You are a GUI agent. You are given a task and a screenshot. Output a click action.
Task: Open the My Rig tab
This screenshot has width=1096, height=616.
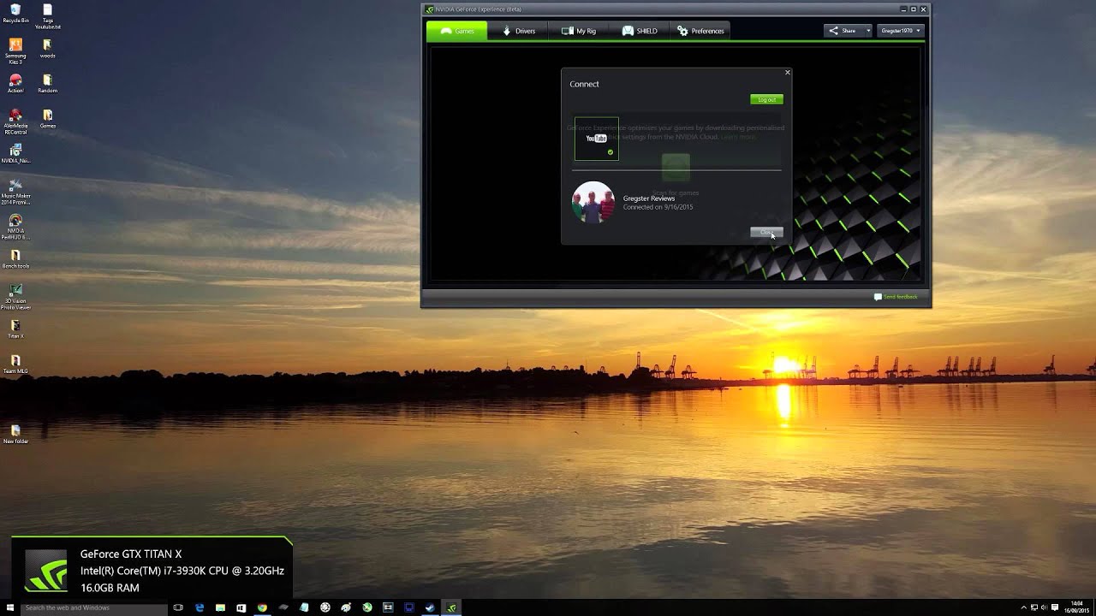tap(578, 31)
